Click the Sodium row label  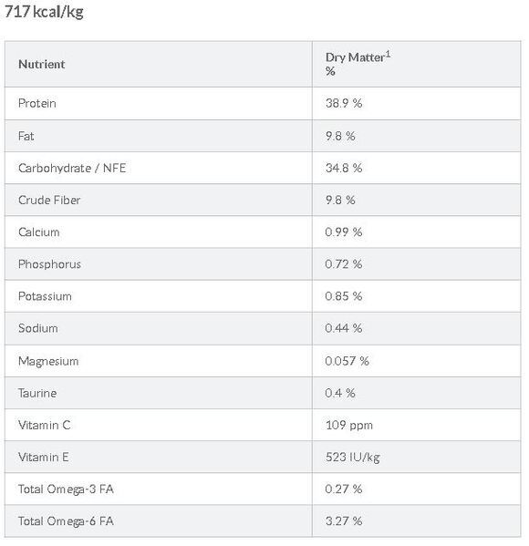(38, 328)
